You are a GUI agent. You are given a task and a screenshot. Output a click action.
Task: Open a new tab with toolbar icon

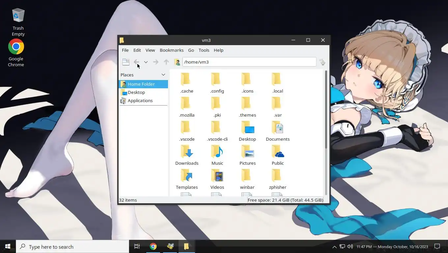[126, 62]
